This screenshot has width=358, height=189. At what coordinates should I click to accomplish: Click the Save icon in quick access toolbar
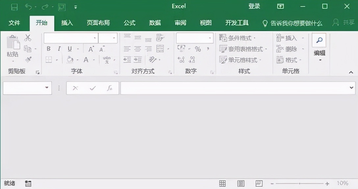tap(14, 7)
